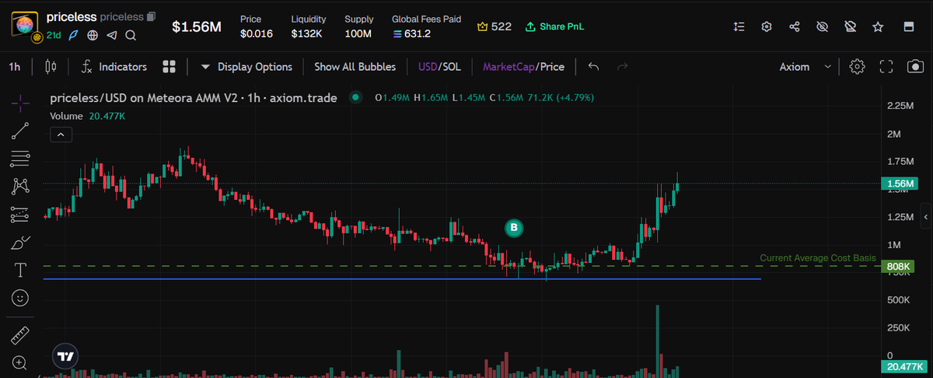The height and width of the screenshot is (378, 933).
Task: Select the trend line drawing tool
Action: point(21,131)
